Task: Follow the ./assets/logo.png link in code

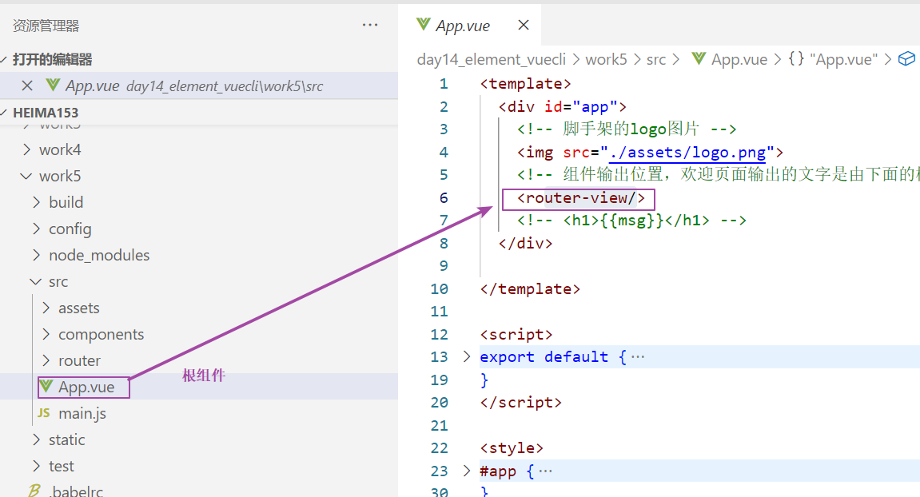Action: (x=687, y=152)
